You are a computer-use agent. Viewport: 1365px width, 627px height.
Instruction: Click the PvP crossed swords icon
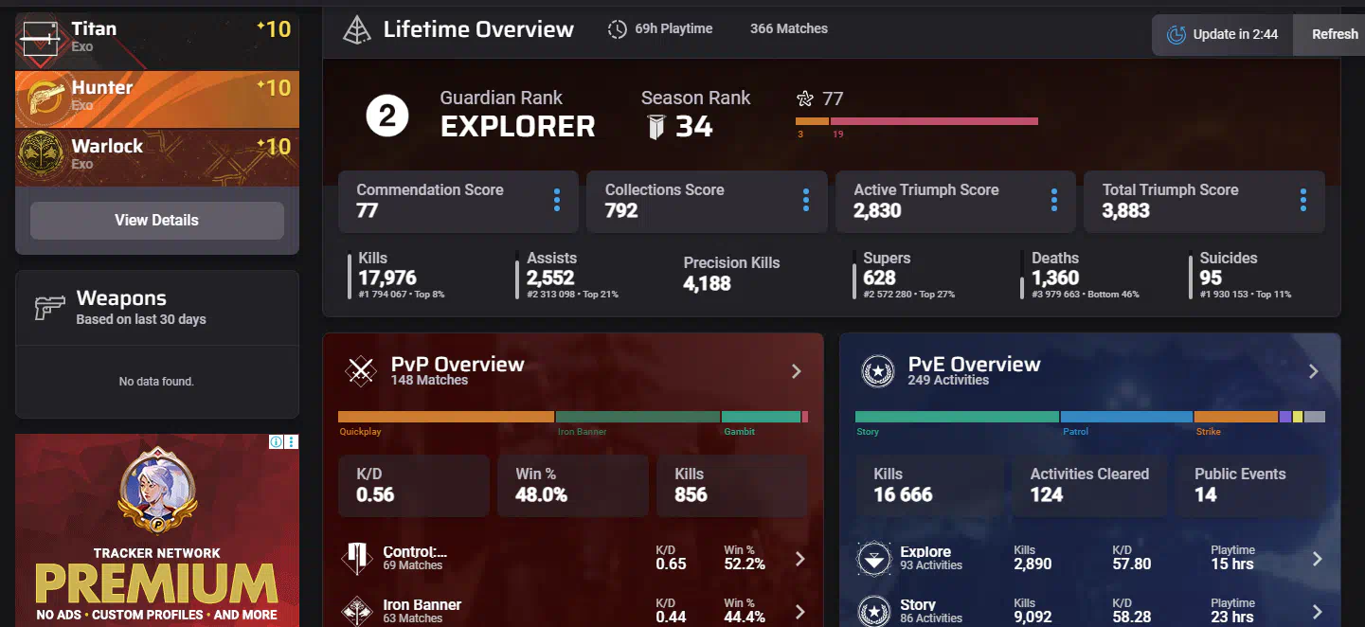pyautogui.click(x=361, y=371)
